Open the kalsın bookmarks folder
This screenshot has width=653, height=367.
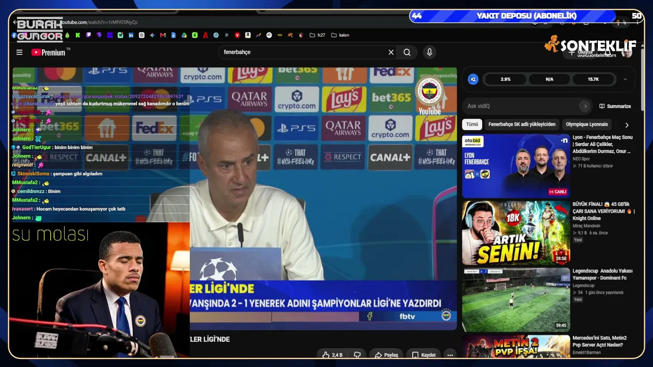340,35
